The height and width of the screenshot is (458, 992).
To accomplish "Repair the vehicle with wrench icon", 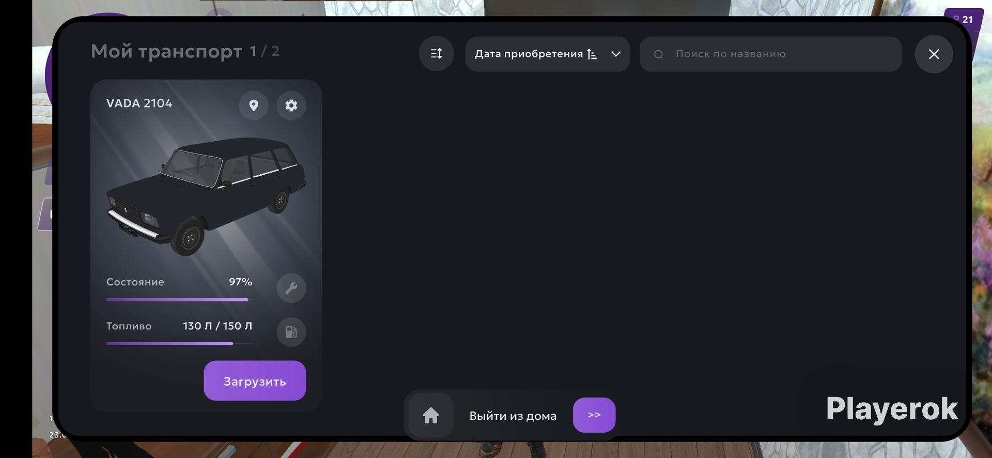I will click(291, 288).
